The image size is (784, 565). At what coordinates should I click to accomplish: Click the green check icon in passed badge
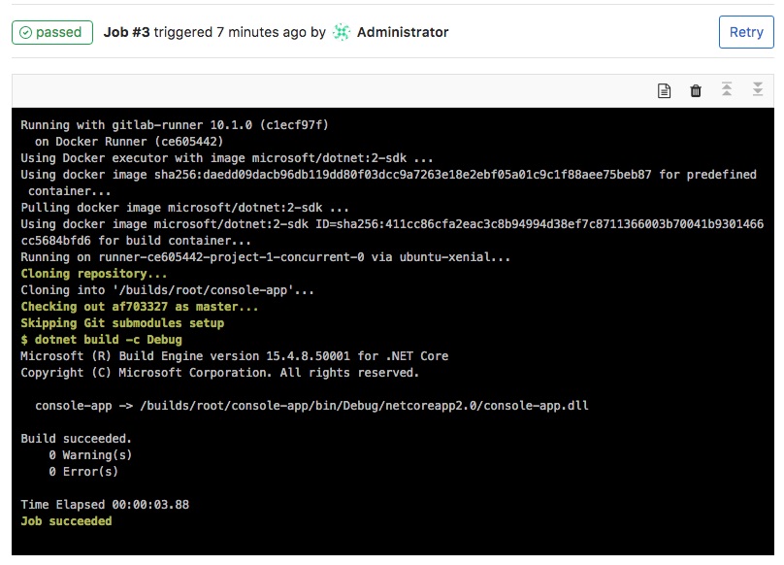25,33
